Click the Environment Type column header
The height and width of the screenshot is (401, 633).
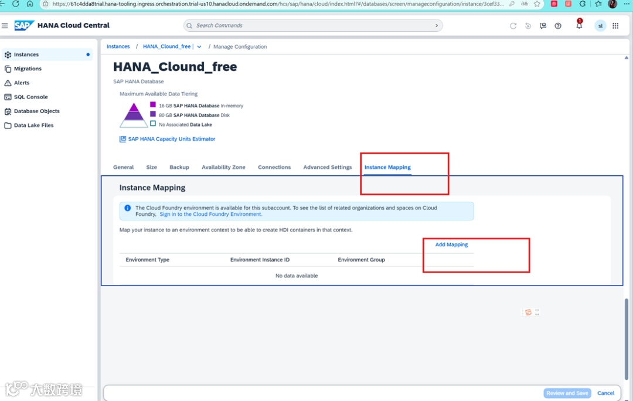click(x=147, y=260)
